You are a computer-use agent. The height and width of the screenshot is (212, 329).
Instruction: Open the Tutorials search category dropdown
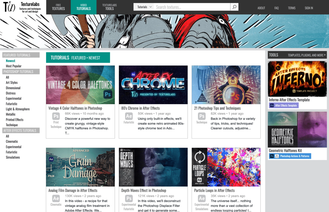[143, 7]
